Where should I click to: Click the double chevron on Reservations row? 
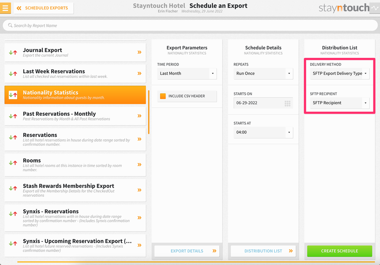click(x=140, y=139)
